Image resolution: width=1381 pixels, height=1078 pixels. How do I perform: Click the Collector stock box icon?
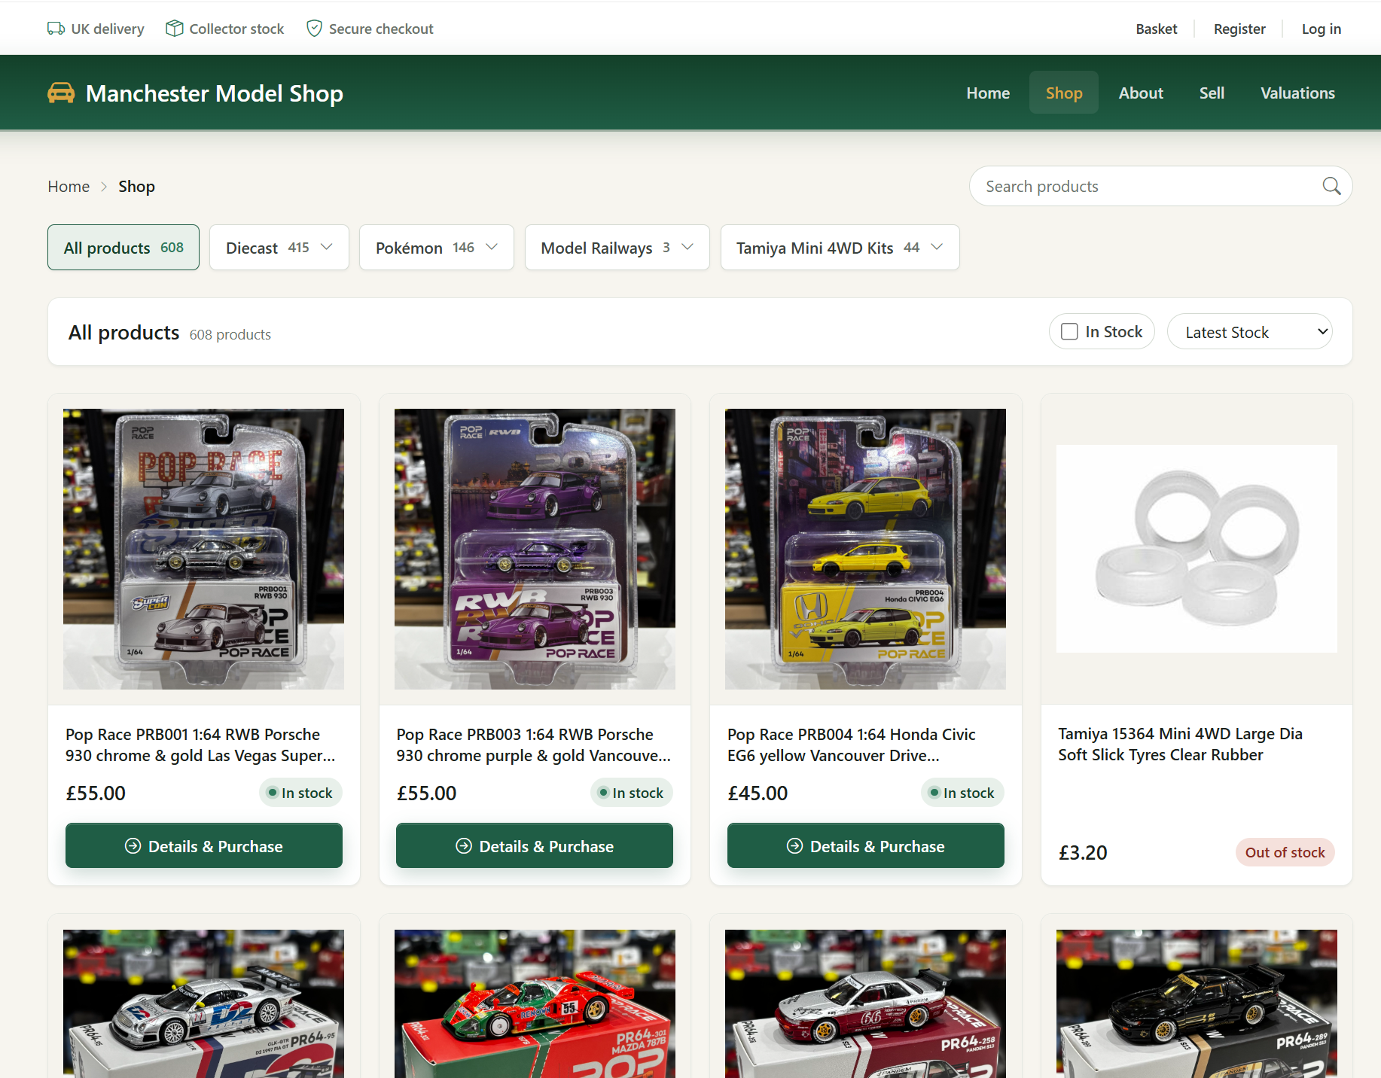[175, 29]
